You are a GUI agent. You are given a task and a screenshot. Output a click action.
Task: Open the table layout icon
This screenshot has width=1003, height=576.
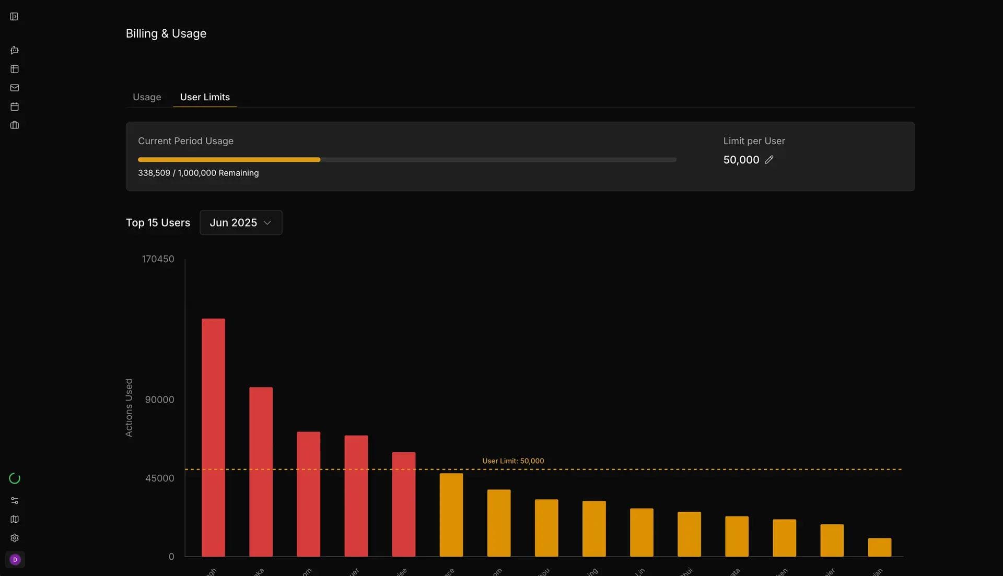pyautogui.click(x=15, y=69)
